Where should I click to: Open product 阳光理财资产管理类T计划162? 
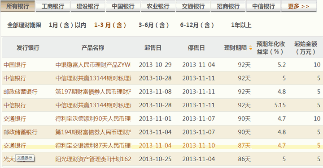point(93,159)
